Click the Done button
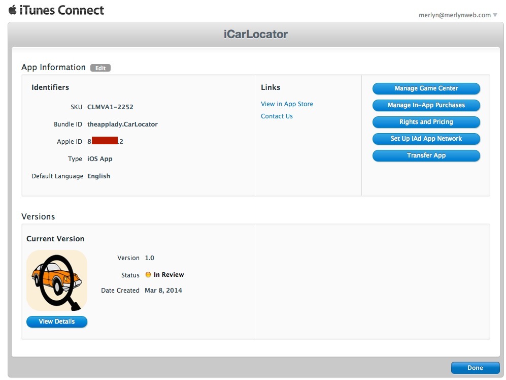 click(475, 368)
